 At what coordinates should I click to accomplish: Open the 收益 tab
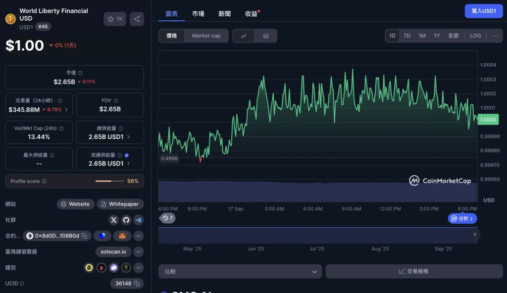click(251, 13)
